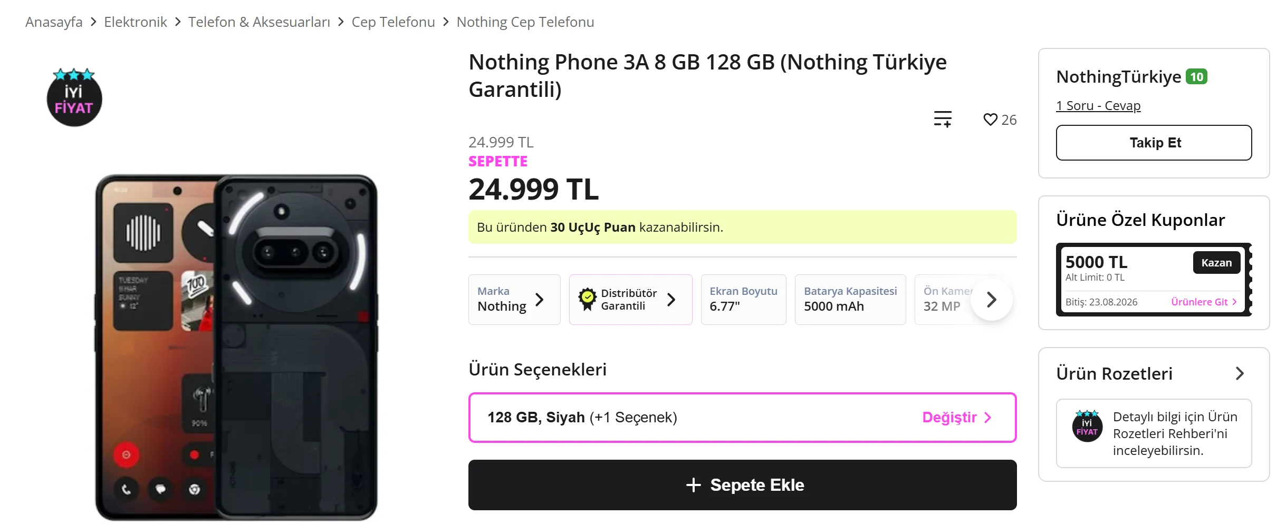This screenshot has width=1286, height=525.
Task: Open the 1 Soru - Cevap link
Action: coord(1098,106)
